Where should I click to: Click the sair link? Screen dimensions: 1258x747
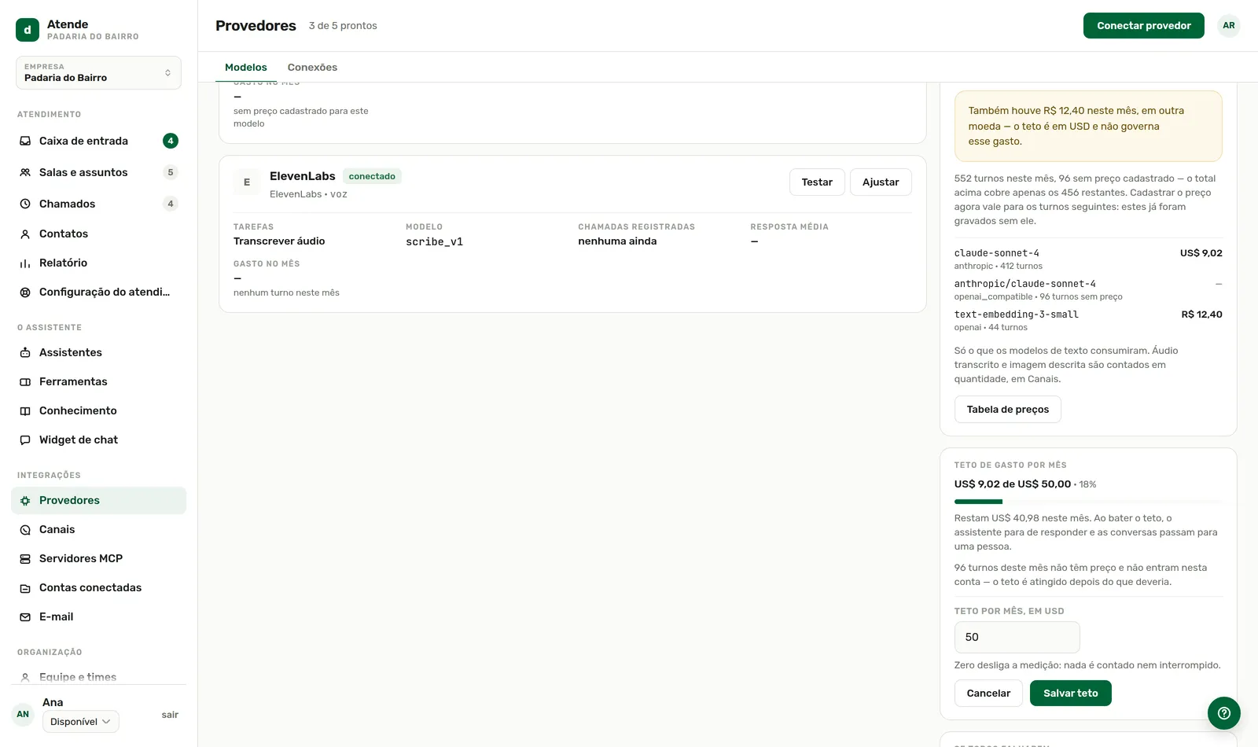point(170,715)
